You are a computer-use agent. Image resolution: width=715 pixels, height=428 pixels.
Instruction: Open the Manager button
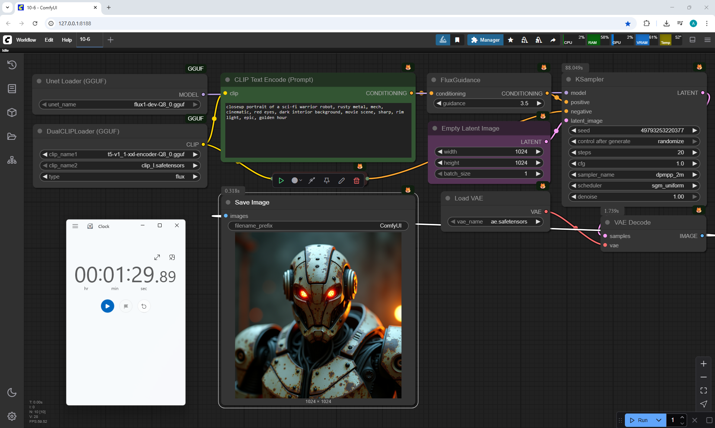485,40
